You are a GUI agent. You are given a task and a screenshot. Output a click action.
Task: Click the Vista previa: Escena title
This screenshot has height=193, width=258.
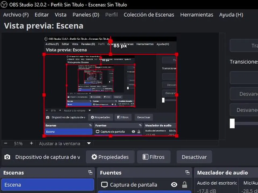click(44, 26)
